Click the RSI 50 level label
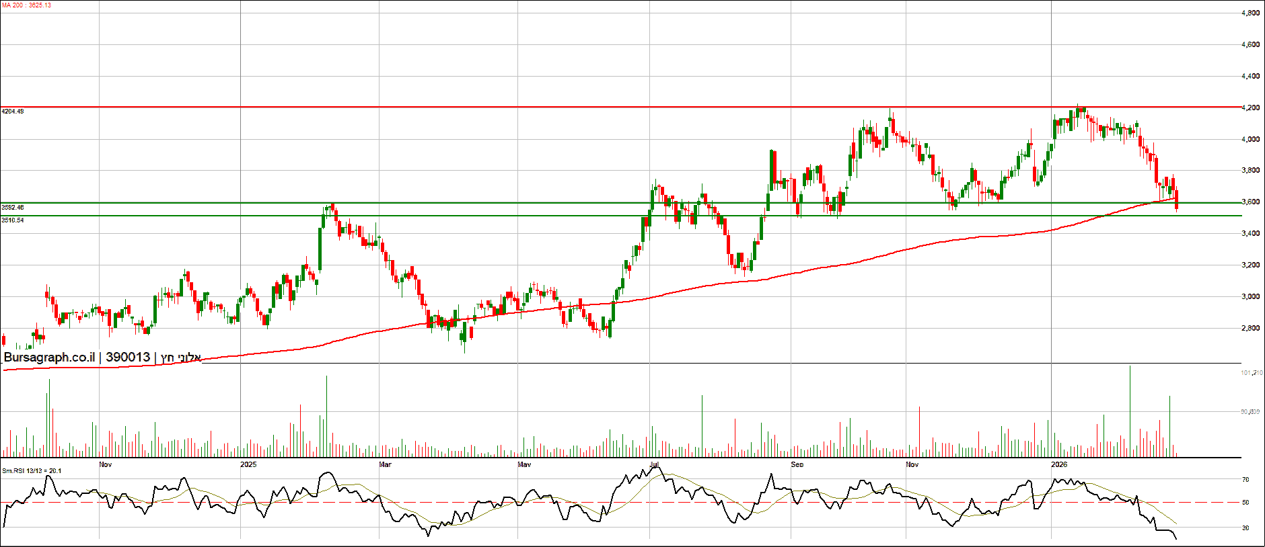Image resolution: width=1265 pixels, height=547 pixels. pyautogui.click(x=1245, y=503)
